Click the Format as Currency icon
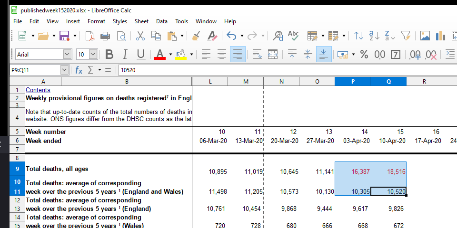Image resolution: width=457 pixels, height=228 pixels. [342, 54]
